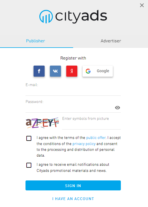Enable email notifications checkbox
Screen dimensions: 148x207
(x=29, y=165)
